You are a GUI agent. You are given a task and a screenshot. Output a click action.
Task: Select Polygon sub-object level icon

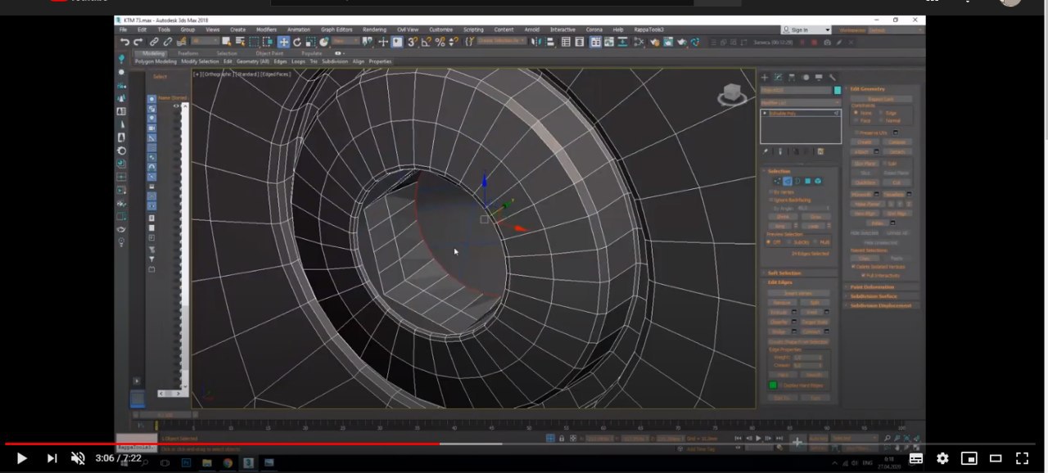[808, 181]
